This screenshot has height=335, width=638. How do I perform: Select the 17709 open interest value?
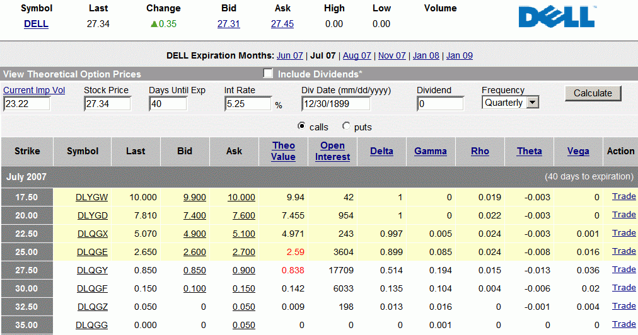341,270
